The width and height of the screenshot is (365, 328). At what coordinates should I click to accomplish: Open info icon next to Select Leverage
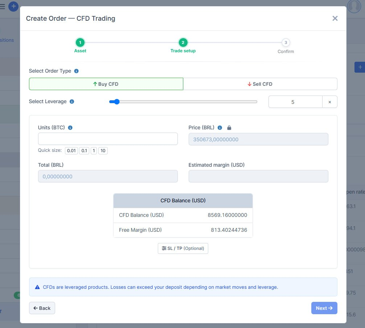point(72,102)
